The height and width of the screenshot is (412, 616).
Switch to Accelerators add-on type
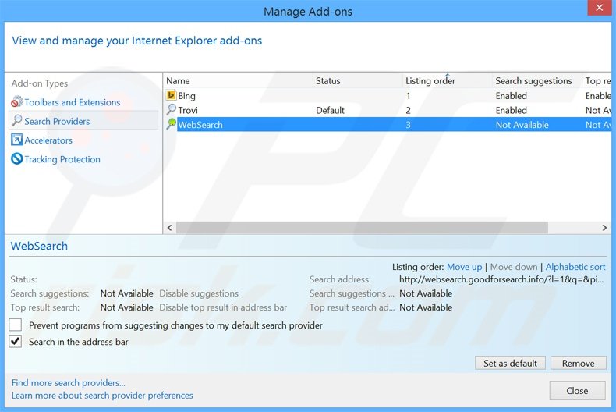48,140
